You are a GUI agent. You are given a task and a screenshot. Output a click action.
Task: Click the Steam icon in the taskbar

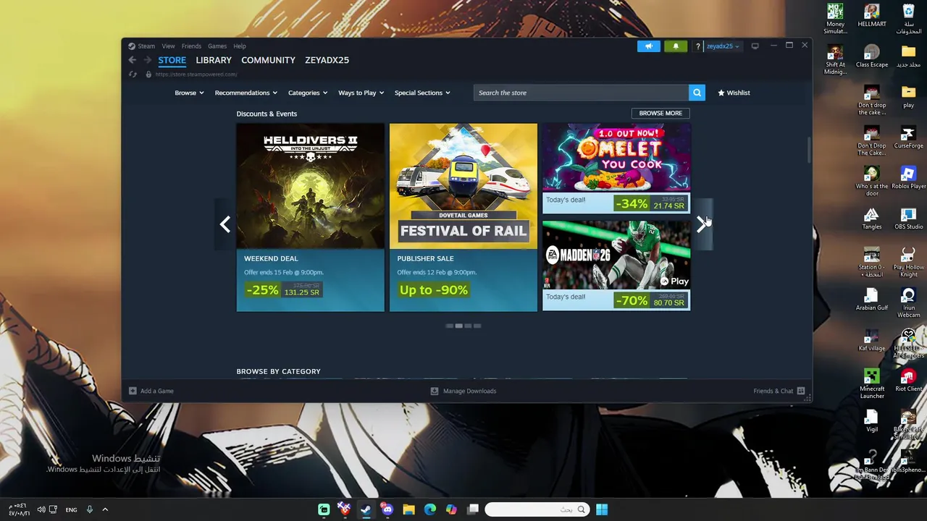pyautogui.click(x=366, y=509)
